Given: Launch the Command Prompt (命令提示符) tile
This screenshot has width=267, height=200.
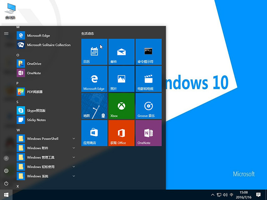Looking at the screenshot, I should click(148, 52).
